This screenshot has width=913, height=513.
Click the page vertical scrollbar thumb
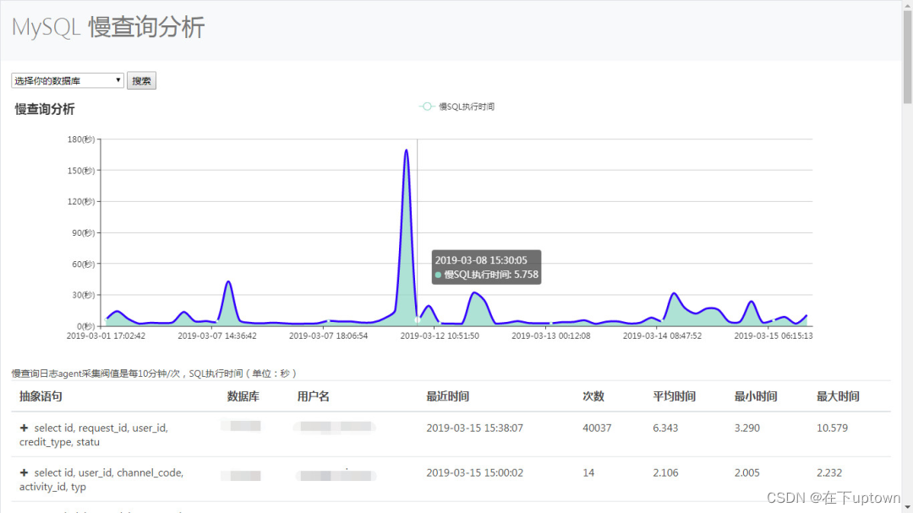pos(907,57)
